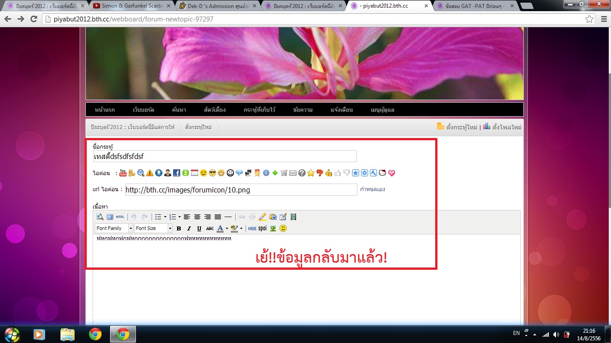
Task: Align text to the left
Action: [187, 217]
